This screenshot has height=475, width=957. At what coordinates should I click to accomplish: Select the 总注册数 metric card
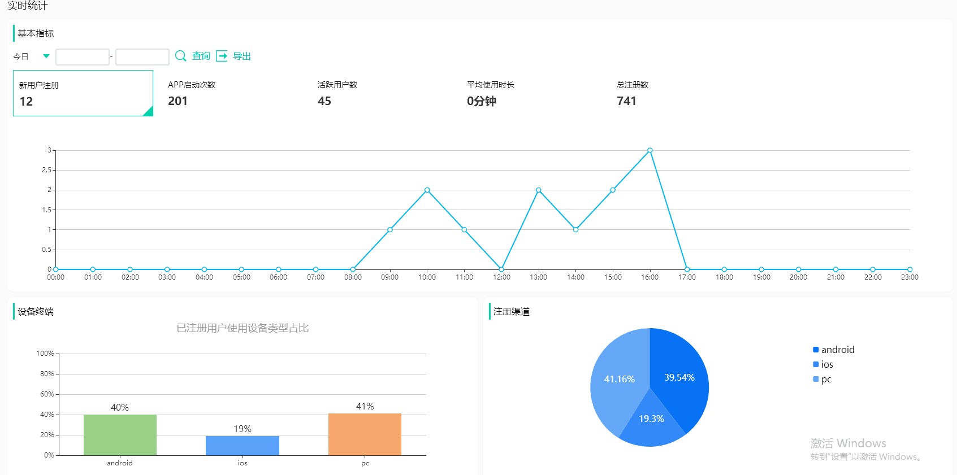681,93
